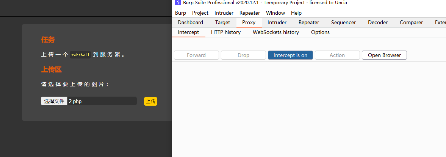Screen dimensions: 446x157
Task: View the WebSockets history sub-tab
Action: coord(276,32)
